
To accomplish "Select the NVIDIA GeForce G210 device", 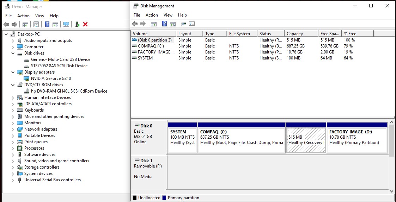I will [51, 78].
